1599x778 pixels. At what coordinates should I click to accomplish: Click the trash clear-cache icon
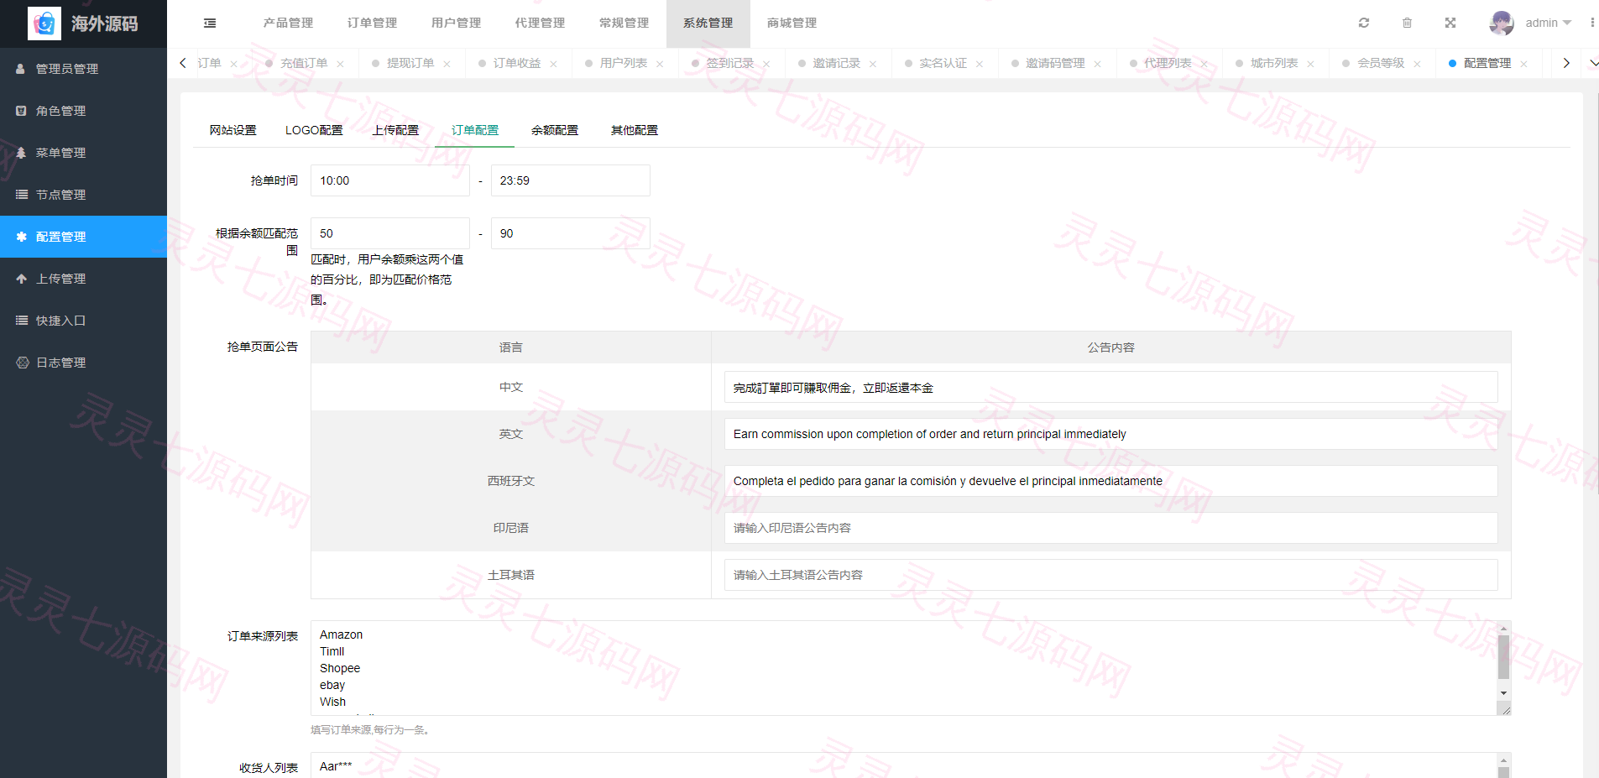[x=1408, y=23]
